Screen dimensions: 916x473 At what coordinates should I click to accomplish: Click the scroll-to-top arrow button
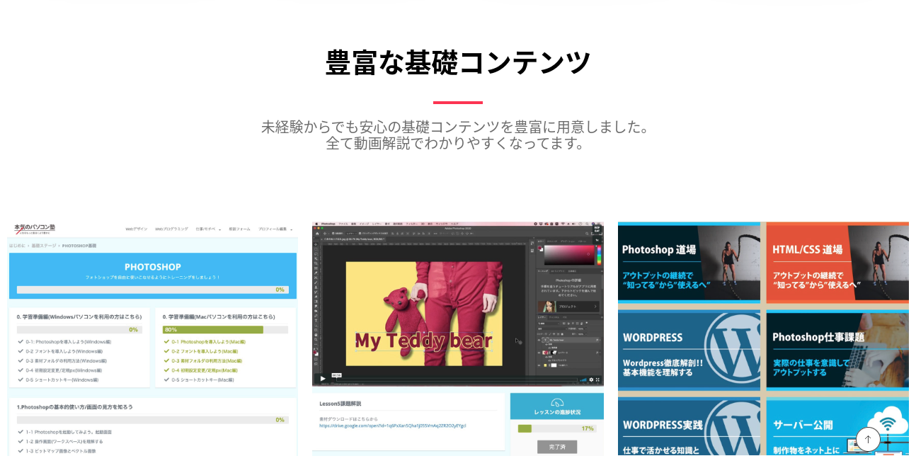[x=868, y=440]
